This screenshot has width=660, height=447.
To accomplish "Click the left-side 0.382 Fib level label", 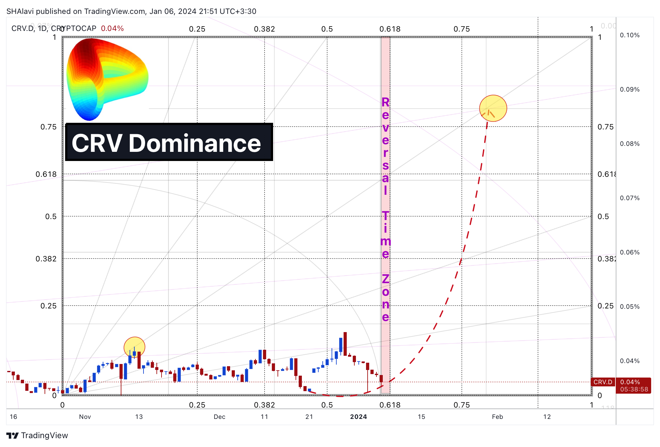I will [46, 259].
